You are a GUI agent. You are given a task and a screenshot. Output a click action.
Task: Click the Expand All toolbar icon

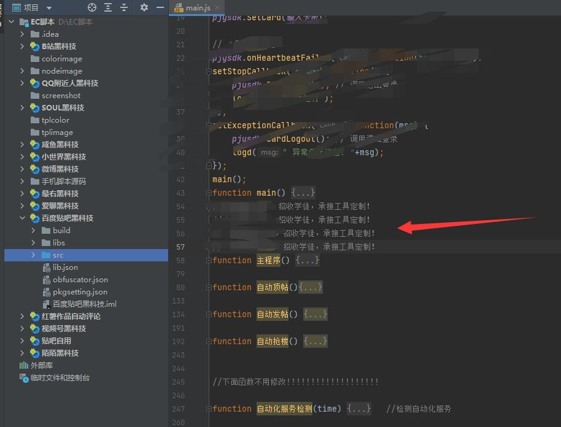coord(107,7)
